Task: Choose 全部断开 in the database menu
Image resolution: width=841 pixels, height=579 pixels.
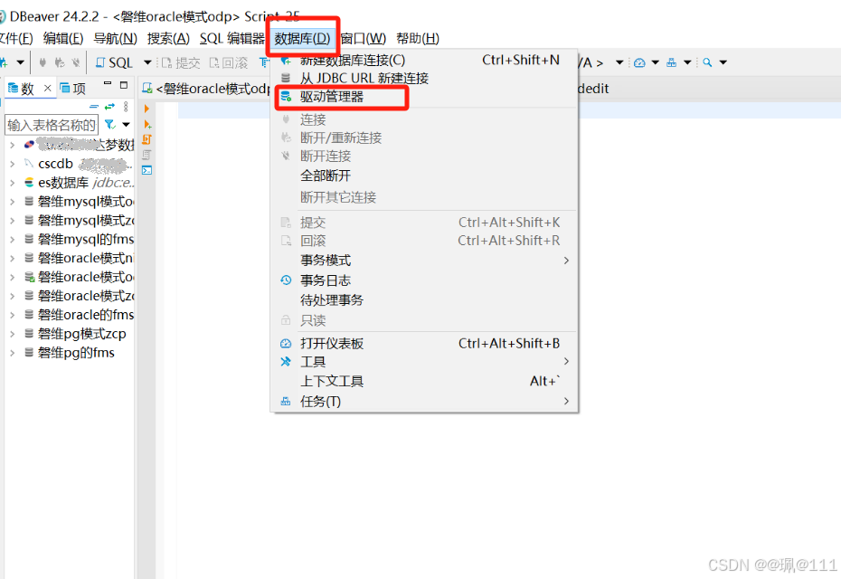Action: click(x=424, y=176)
